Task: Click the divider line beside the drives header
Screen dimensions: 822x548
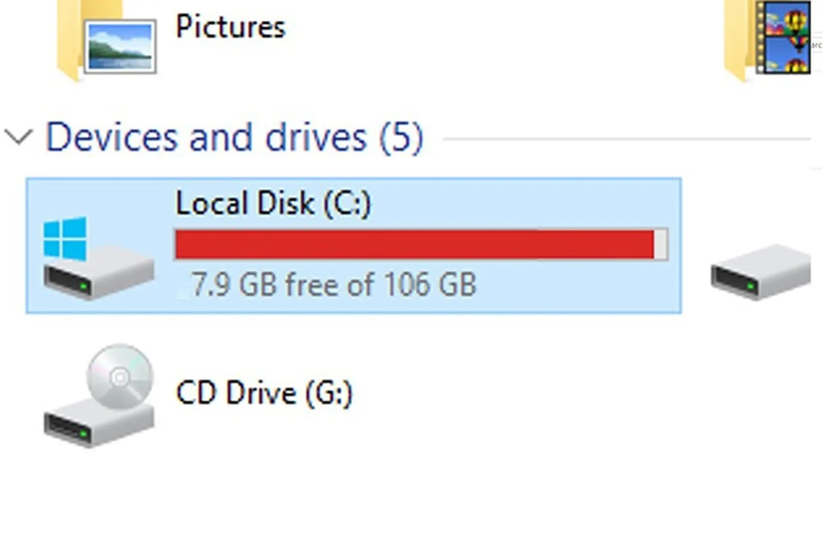Action: point(625,139)
